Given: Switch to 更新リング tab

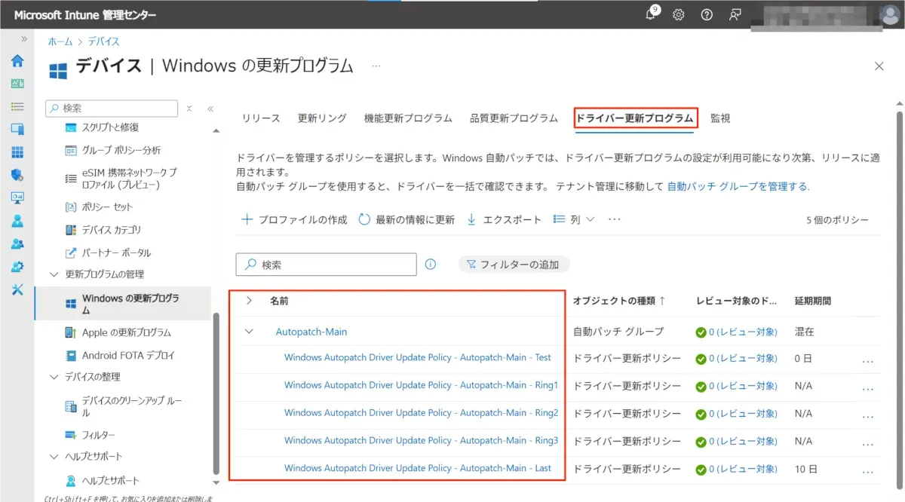Looking at the screenshot, I should pos(322,118).
